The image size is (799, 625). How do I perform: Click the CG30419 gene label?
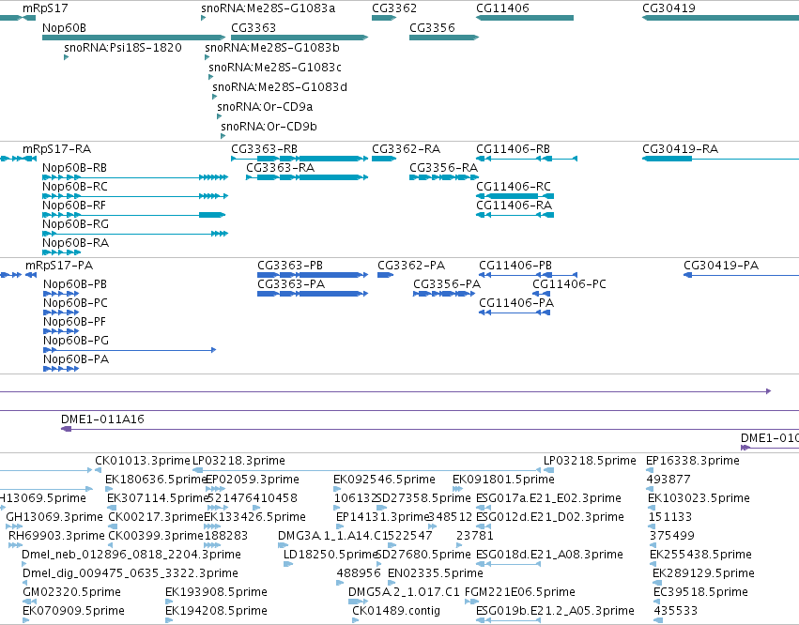[668, 8]
